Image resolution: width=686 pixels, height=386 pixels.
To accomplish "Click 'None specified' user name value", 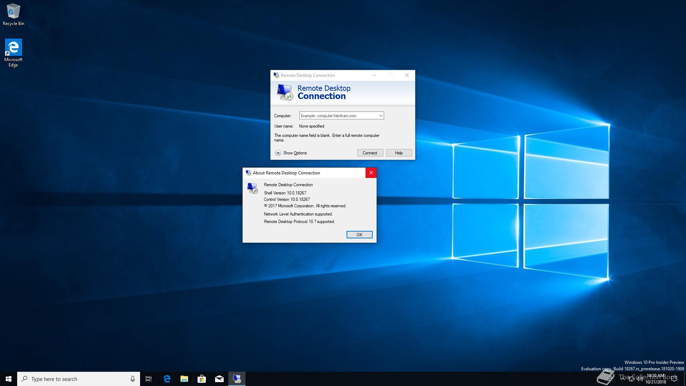I will tap(311, 126).
